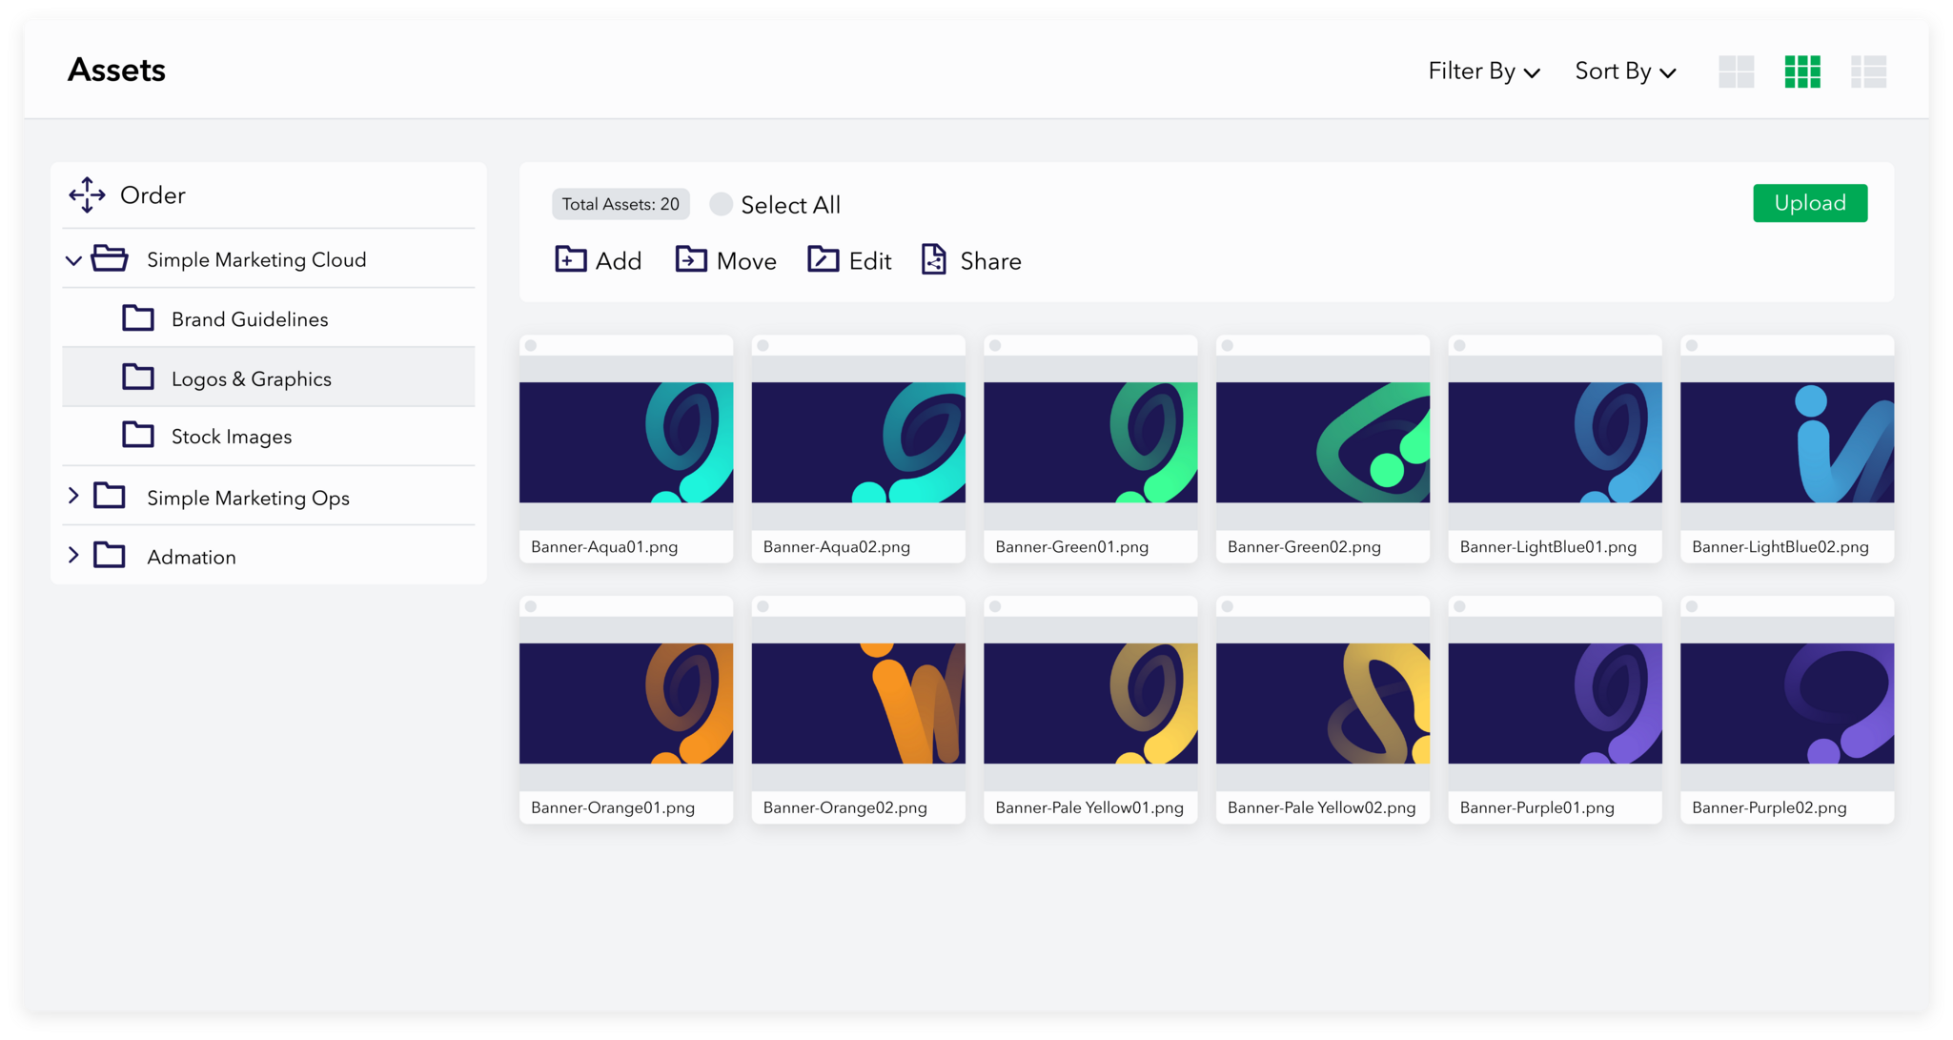The height and width of the screenshot is (1040, 1953).
Task: Collapse the Simple Marketing Cloud folder
Action: [73, 259]
